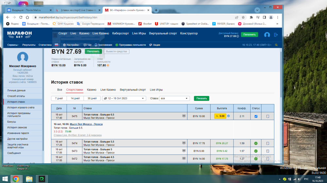Click the volume icon in system tray
327x183 pixels.
(300, 179)
